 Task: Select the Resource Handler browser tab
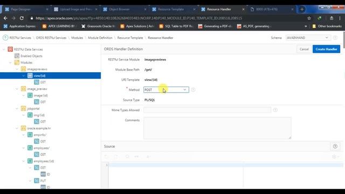[223, 9]
